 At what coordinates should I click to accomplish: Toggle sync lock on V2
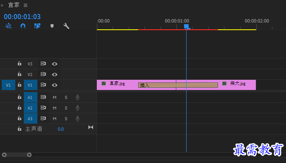[43, 74]
